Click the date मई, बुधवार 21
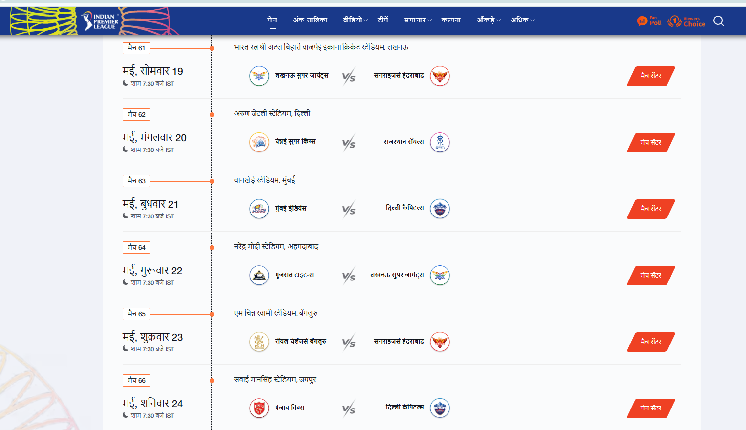This screenshot has width=746, height=430. click(150, 204)
